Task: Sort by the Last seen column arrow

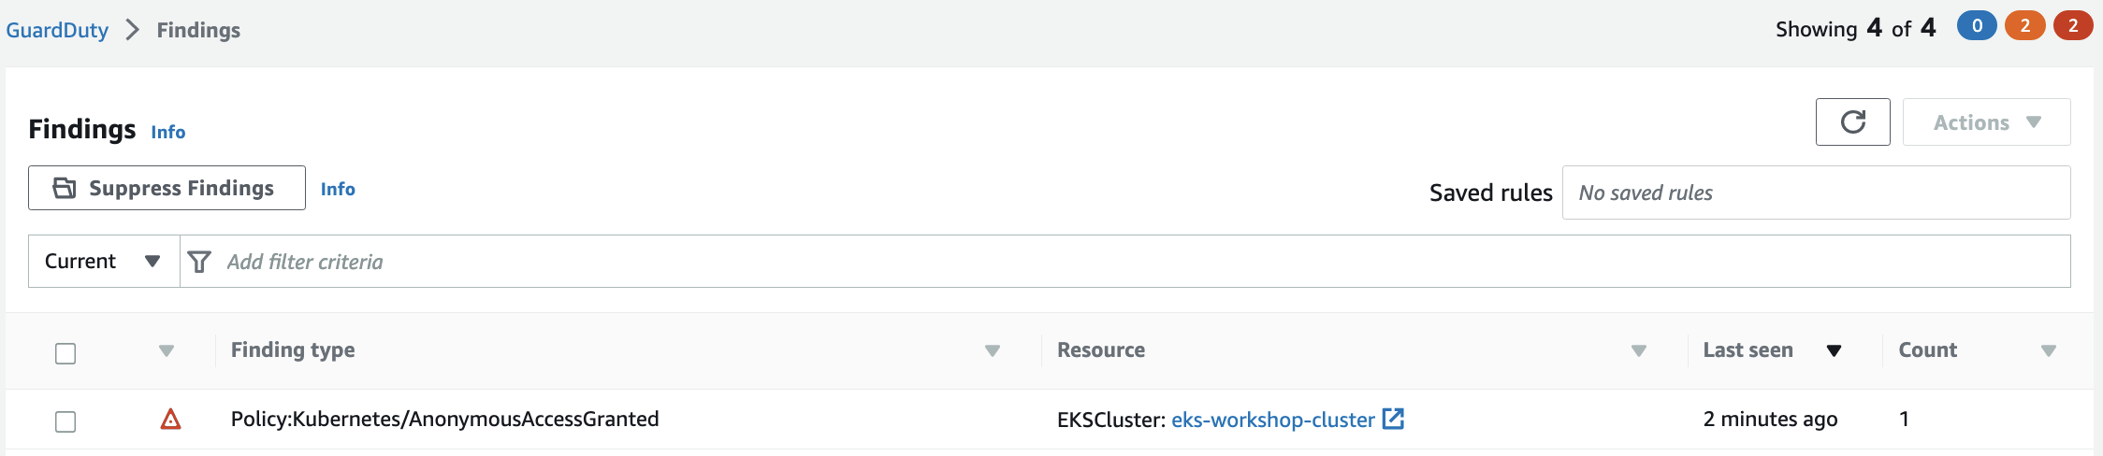Action: tap(1834, 350)
